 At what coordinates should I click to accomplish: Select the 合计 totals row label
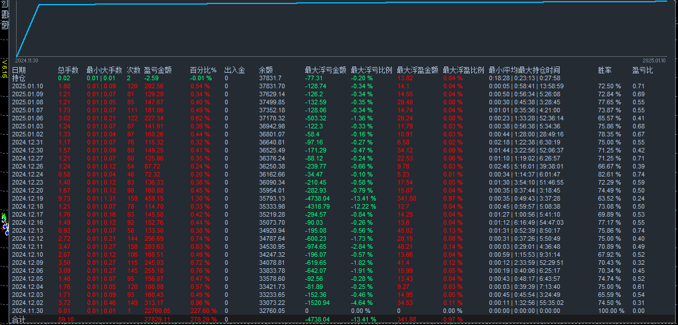coord(18,319)
